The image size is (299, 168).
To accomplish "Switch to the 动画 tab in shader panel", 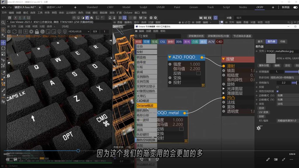I will pyautogui.click(x=283, y=41).
